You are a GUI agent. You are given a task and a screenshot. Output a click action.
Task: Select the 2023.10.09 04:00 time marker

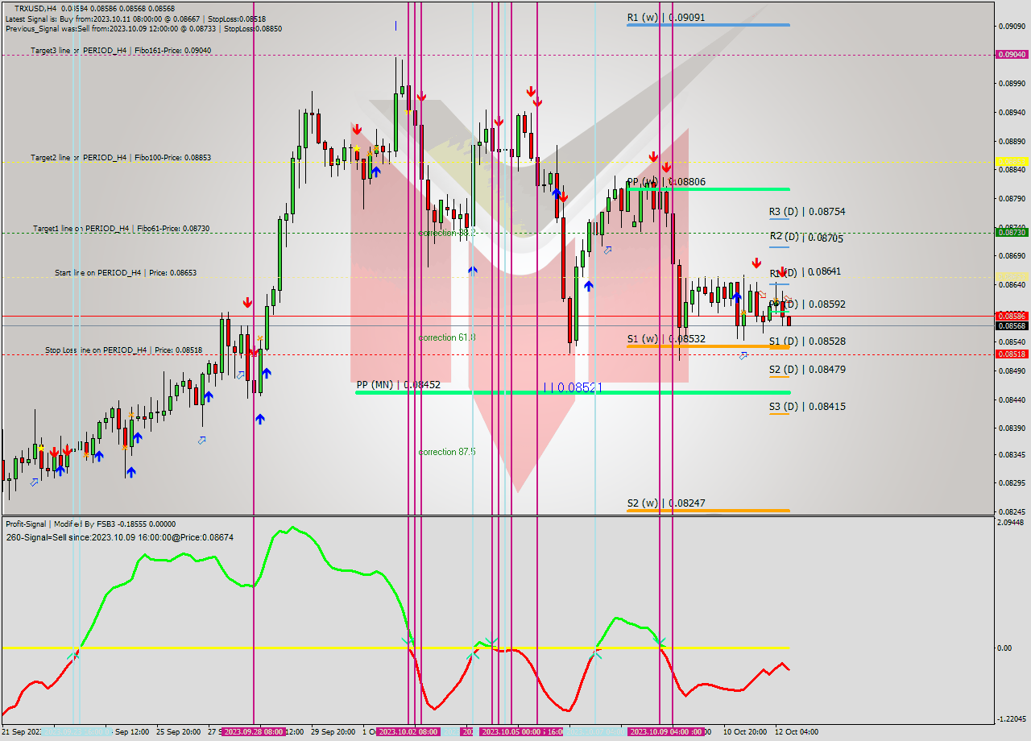pyautogui.click(x=659, y=732)
